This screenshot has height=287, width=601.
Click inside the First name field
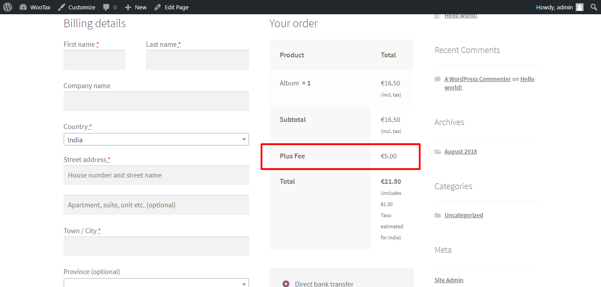click(94, 60)
